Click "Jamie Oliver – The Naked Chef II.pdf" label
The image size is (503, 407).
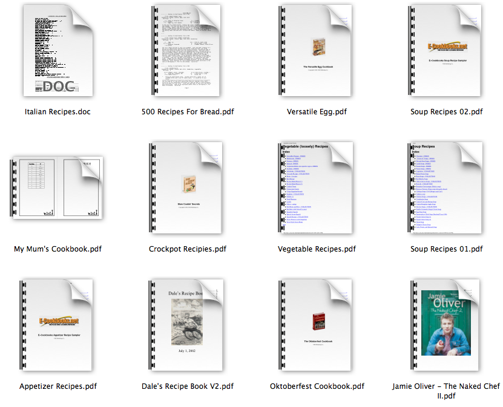[x=447, y=391]
